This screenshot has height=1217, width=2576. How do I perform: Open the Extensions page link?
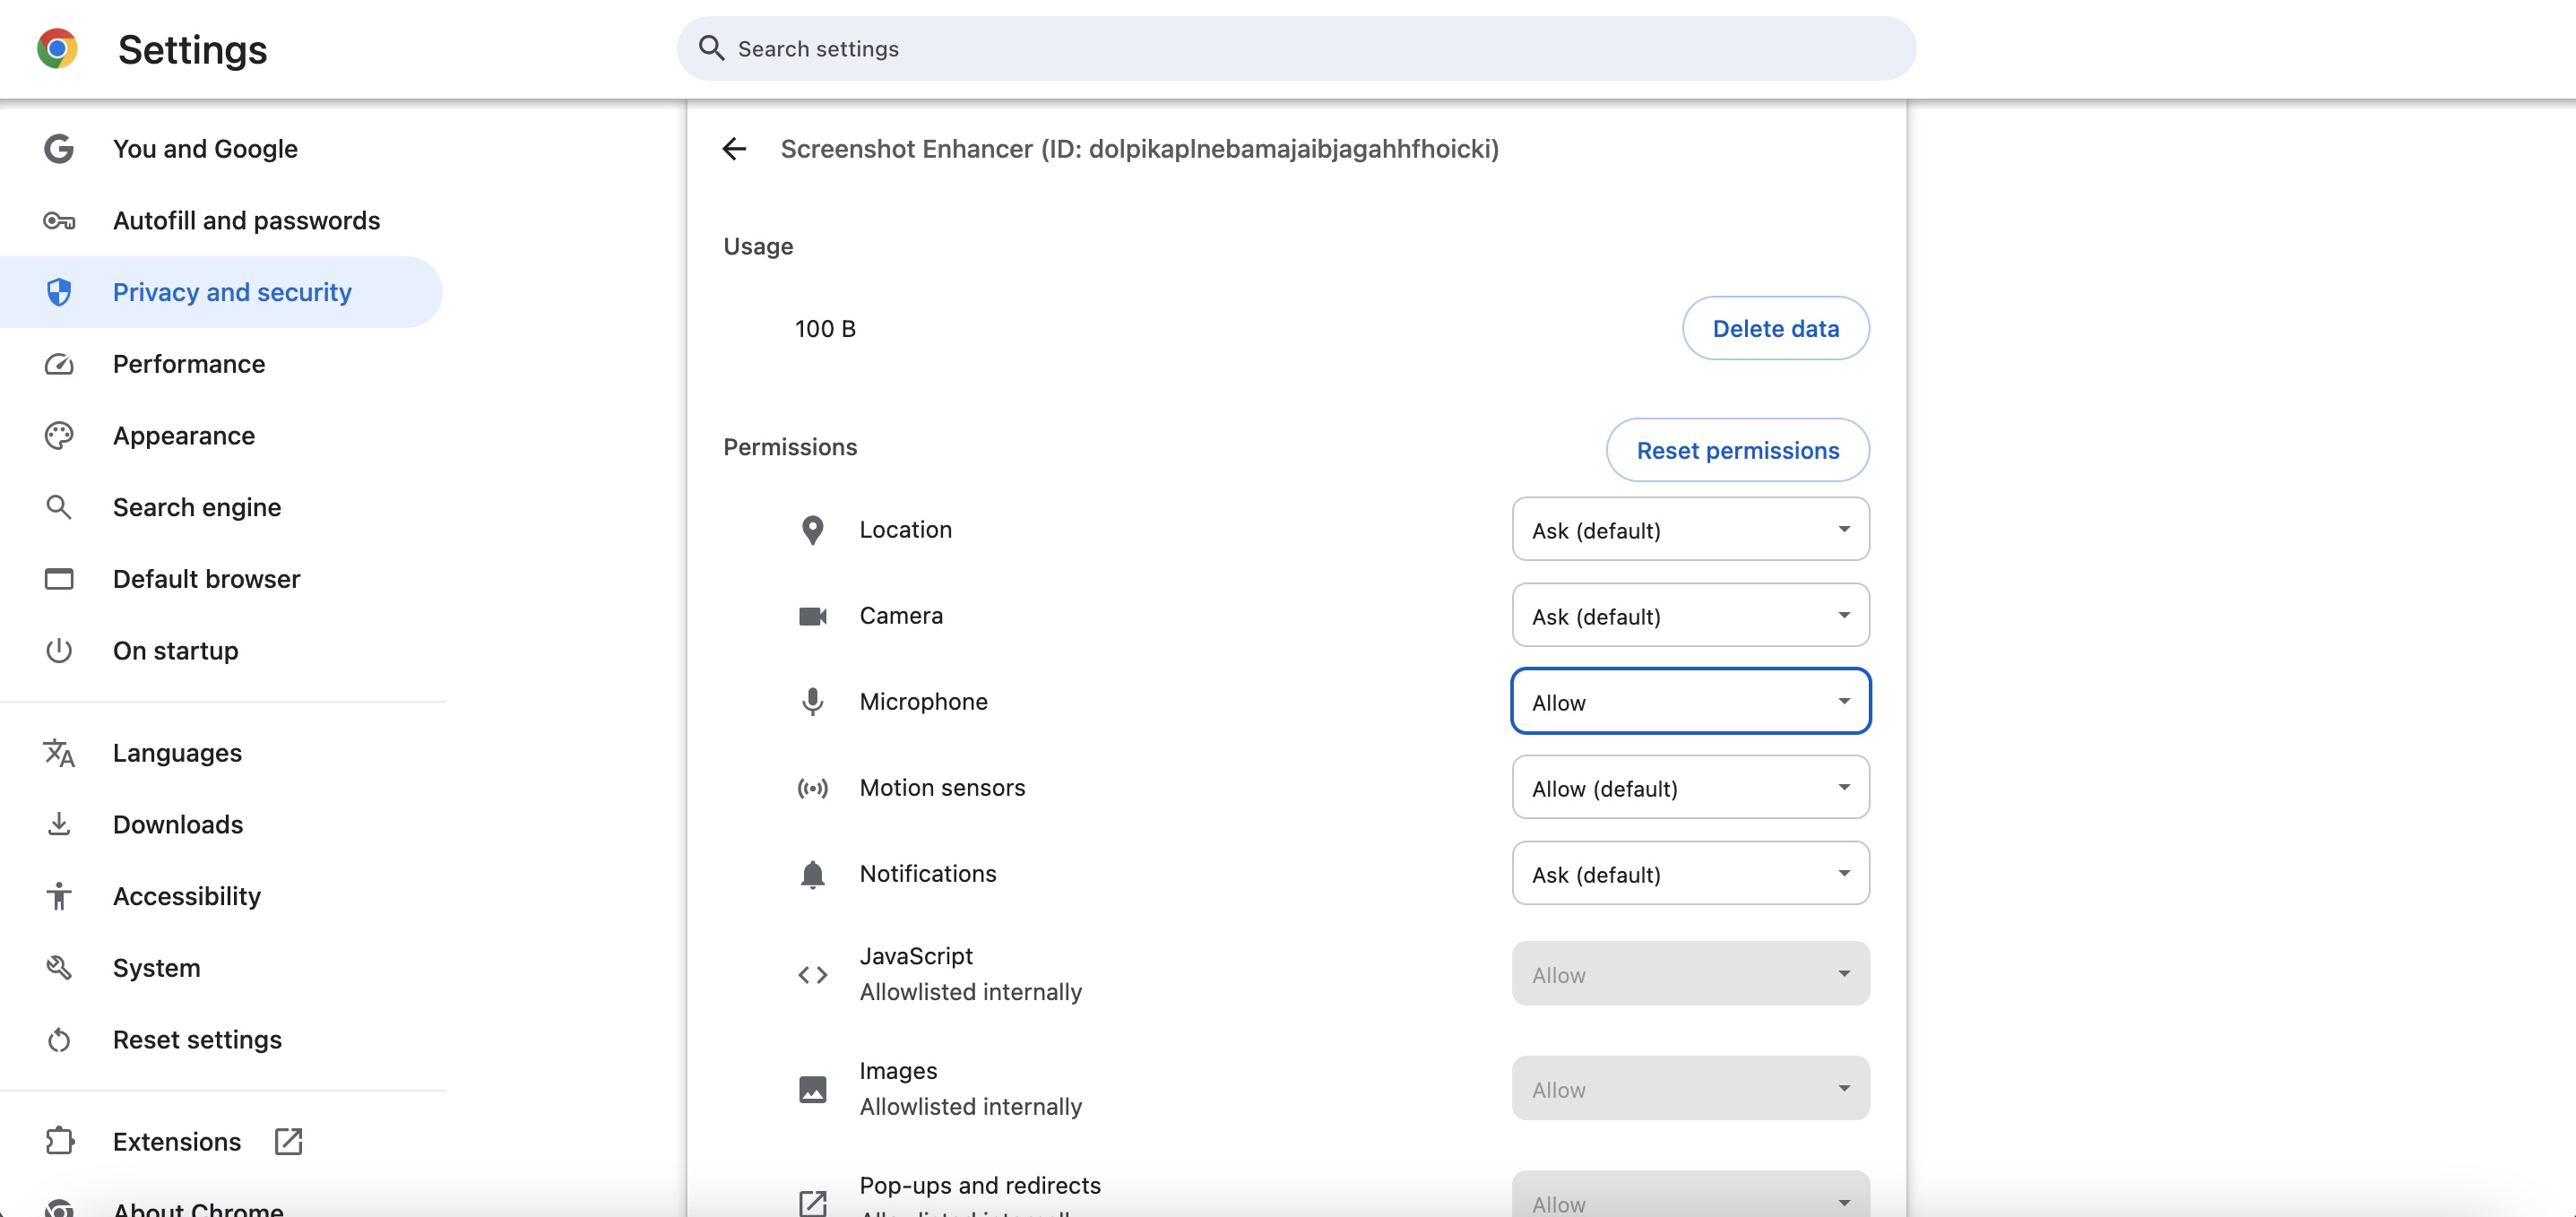[x=221, y=1141]
